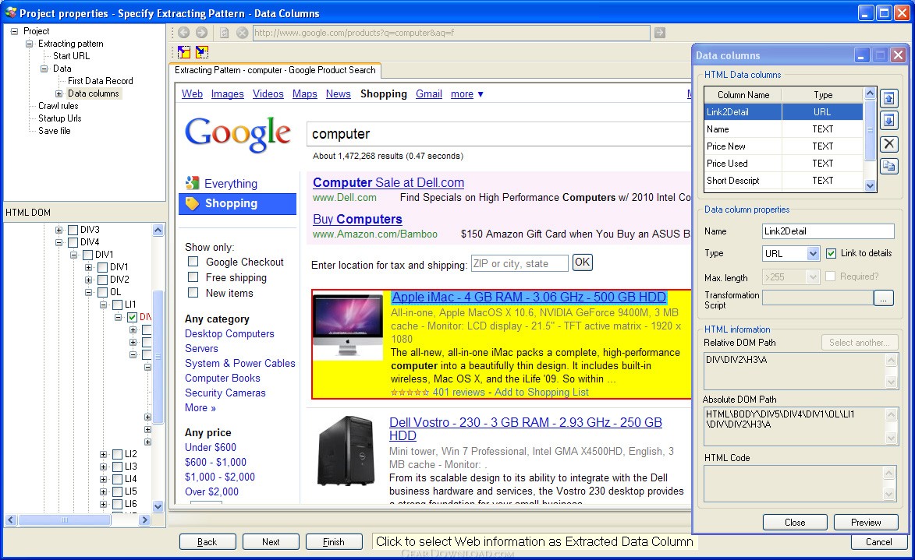The height and width of the screenshot is (560, 915).
Task: Enable the New items filter checkbox
Action: (193, 293)
